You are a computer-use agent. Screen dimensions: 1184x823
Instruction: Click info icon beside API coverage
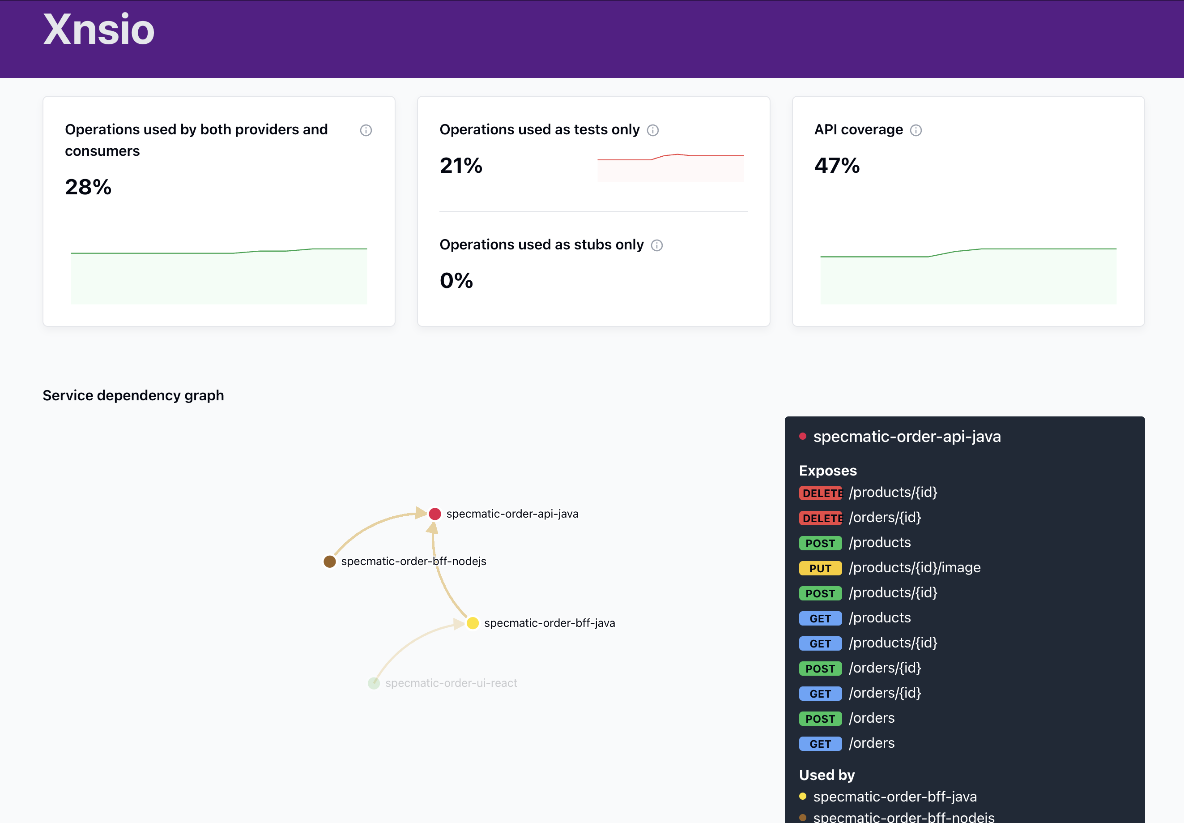(916, 130)
